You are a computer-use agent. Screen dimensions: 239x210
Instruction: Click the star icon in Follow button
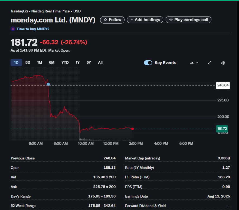pyautogui.click(x=105, y=20)
